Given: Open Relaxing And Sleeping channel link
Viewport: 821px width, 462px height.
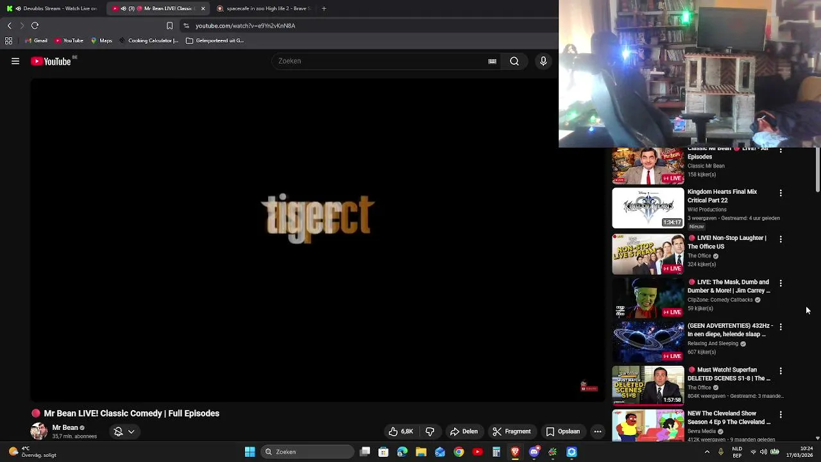Looking at the screenshot, I should pyautogui.click(x=713, y=343).
